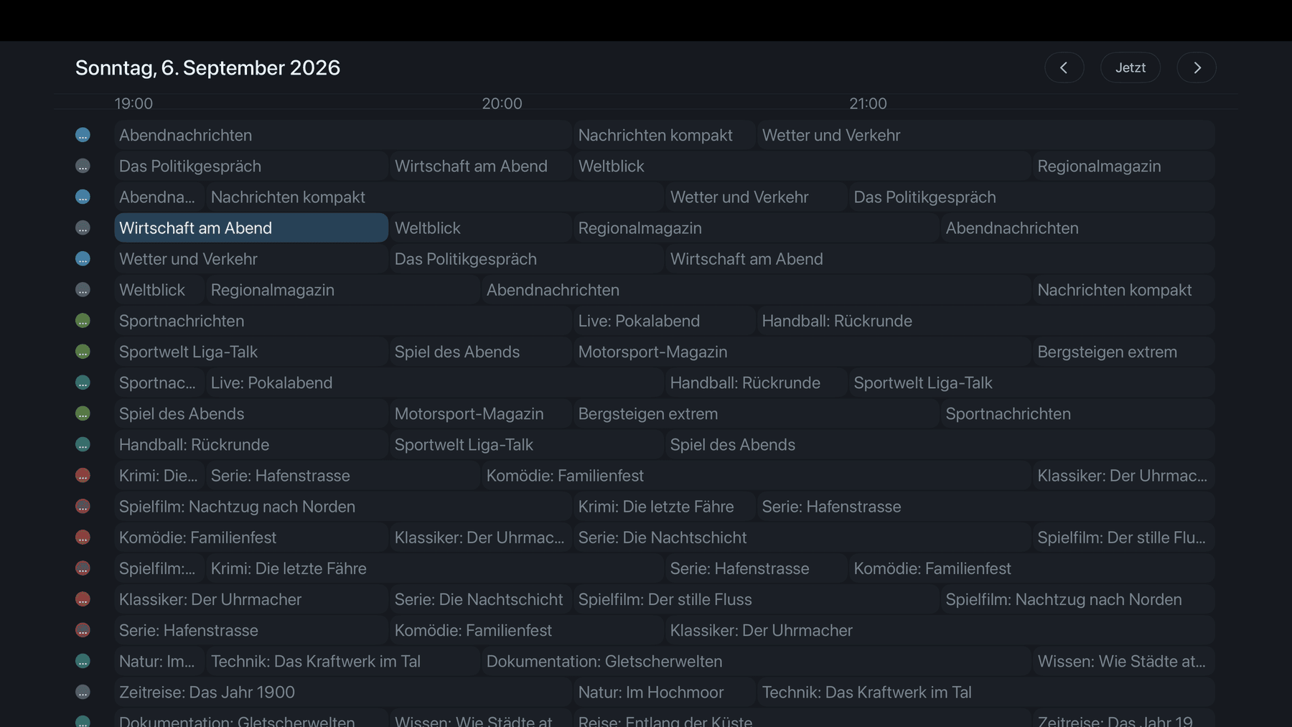Screen dimensions: 1292x727
Task: Select Wirtschaft am Abend at 20:30
Action: pos(940,258)
